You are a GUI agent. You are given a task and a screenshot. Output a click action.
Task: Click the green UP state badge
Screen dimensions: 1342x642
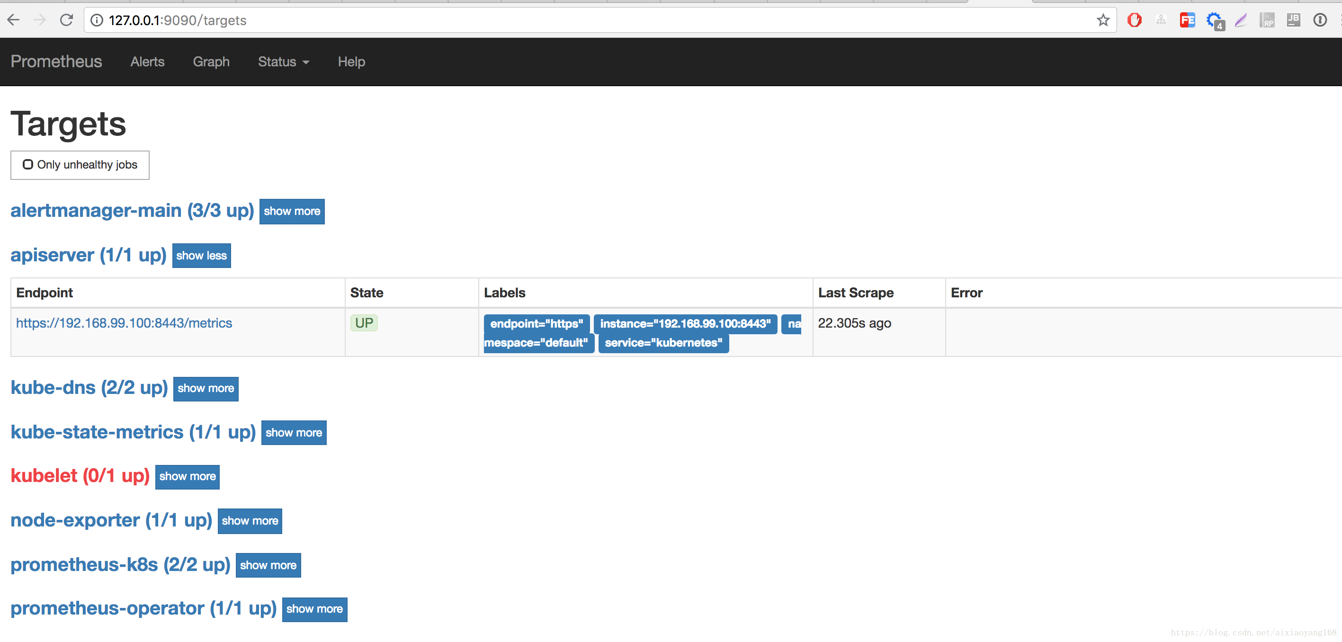pyautogui.click(x=364, y=323)
